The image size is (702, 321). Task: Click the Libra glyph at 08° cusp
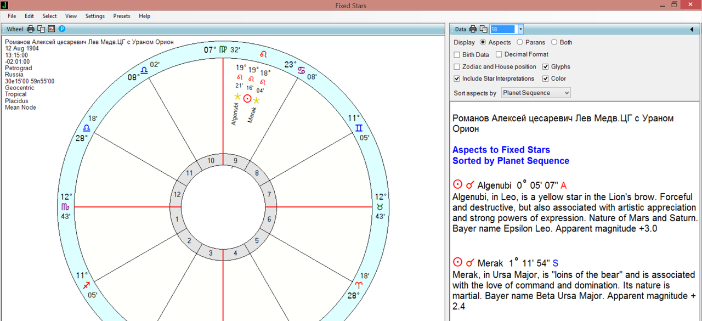click(x=144, y=71)
